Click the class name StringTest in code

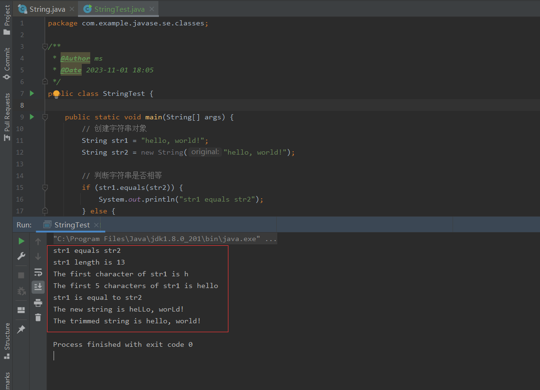(x=124, y=94)
